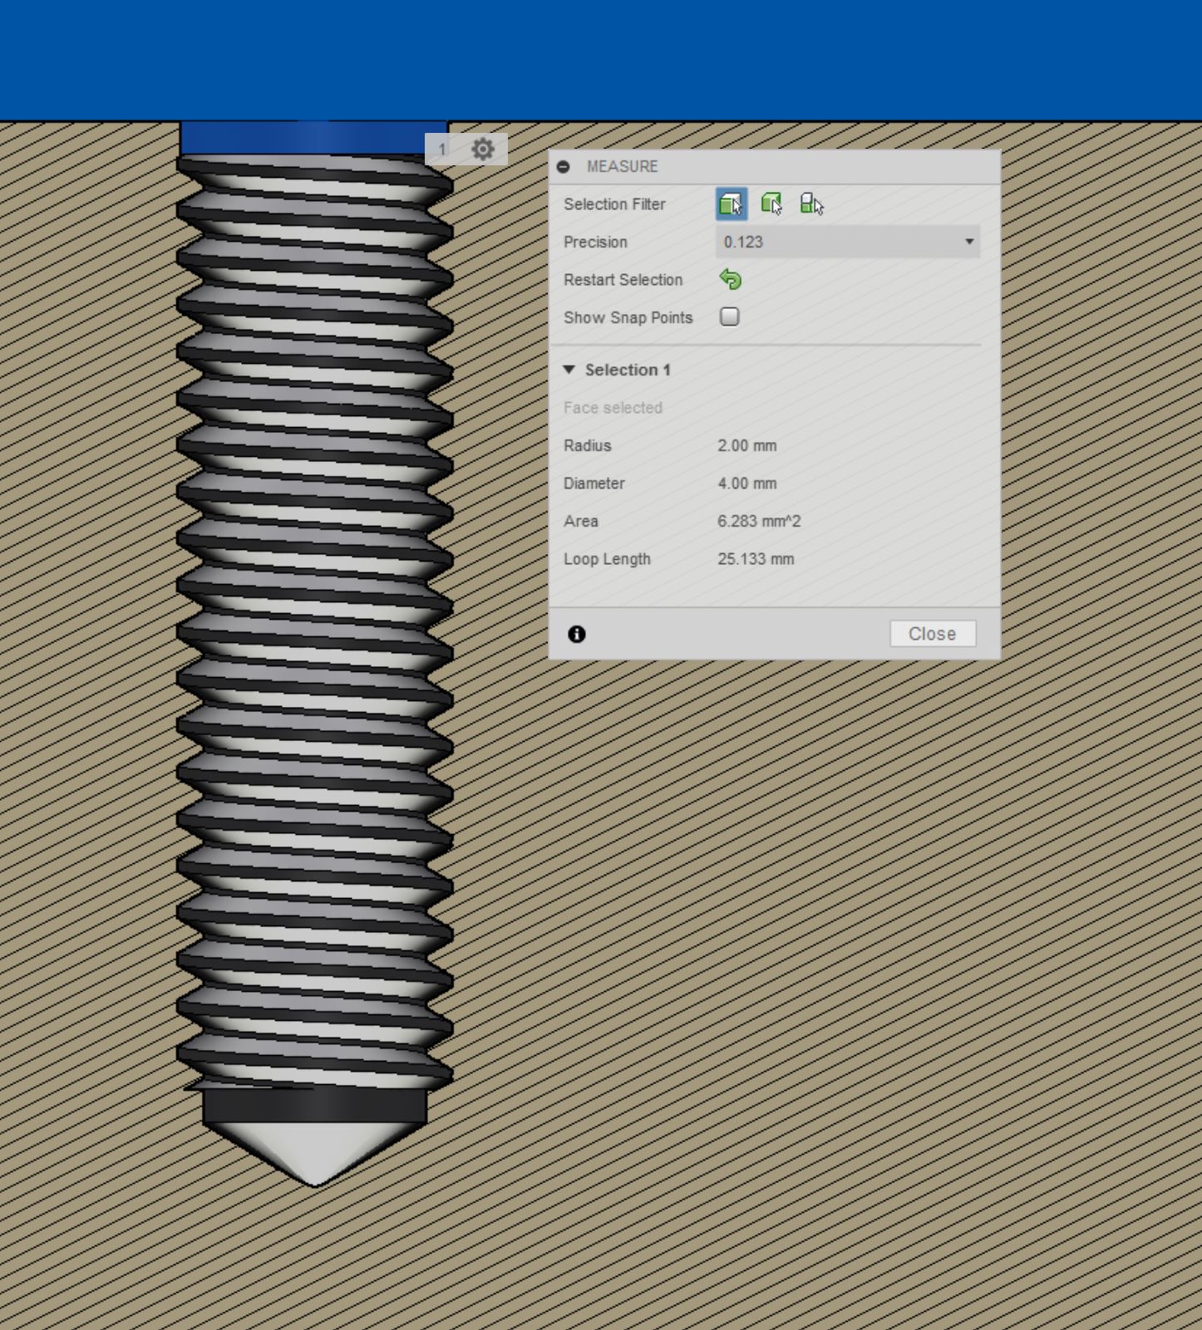Click the green Restart Selection arrow
This screenshot has width=1202, height=1330.
(731, 280)
